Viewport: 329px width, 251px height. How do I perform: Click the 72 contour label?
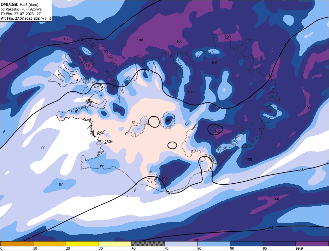click(x=81, y=40)
